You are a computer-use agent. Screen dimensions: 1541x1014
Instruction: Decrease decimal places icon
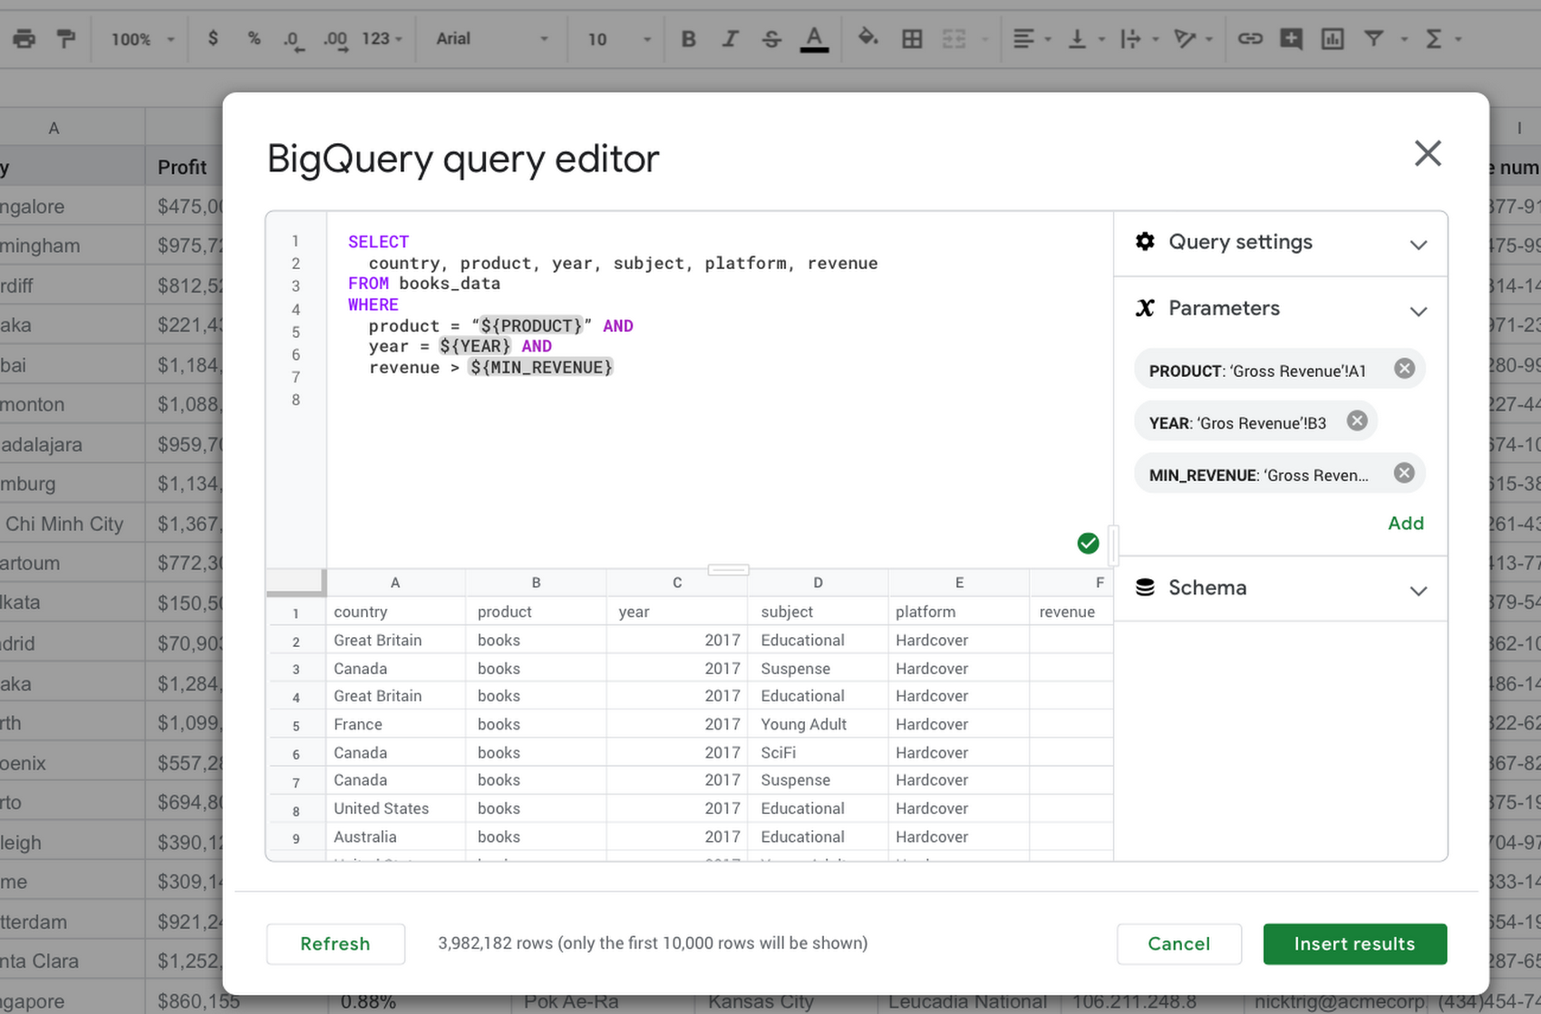pos(293,40)
